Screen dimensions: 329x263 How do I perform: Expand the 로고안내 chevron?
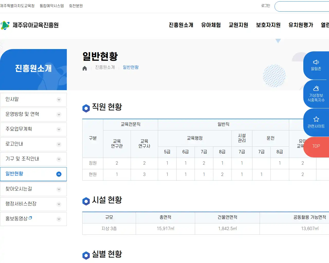pos(59,144)
